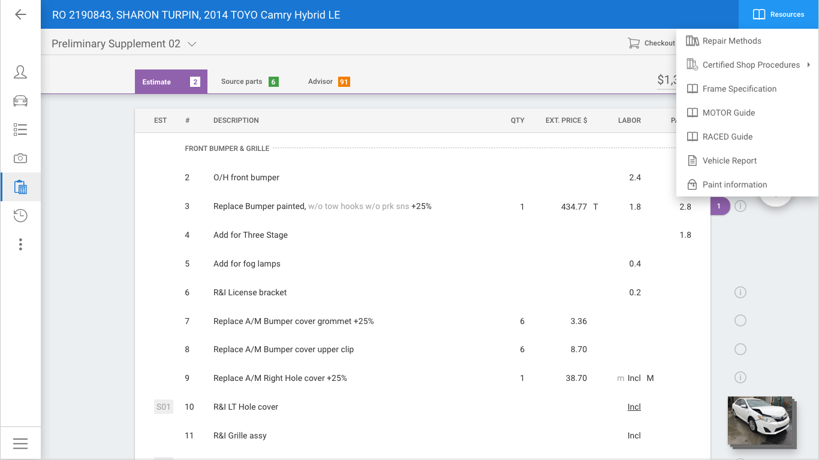Viewport: 819px width, 460px height.
Task: Open the customer profile sidebar icon
Action: point(20,72)
